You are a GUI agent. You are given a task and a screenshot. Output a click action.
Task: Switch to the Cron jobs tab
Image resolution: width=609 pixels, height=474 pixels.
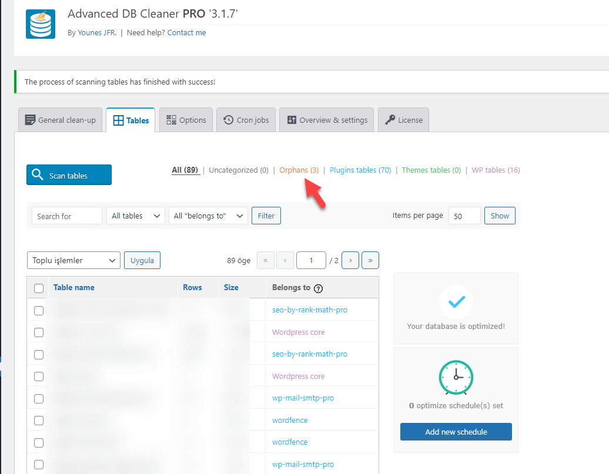tap(246, 120)
